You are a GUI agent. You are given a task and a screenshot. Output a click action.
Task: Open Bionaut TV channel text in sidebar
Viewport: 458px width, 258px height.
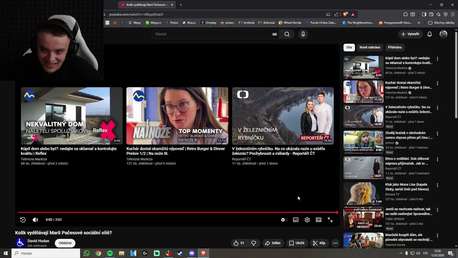pyautogui.click(x=392, y=194)
